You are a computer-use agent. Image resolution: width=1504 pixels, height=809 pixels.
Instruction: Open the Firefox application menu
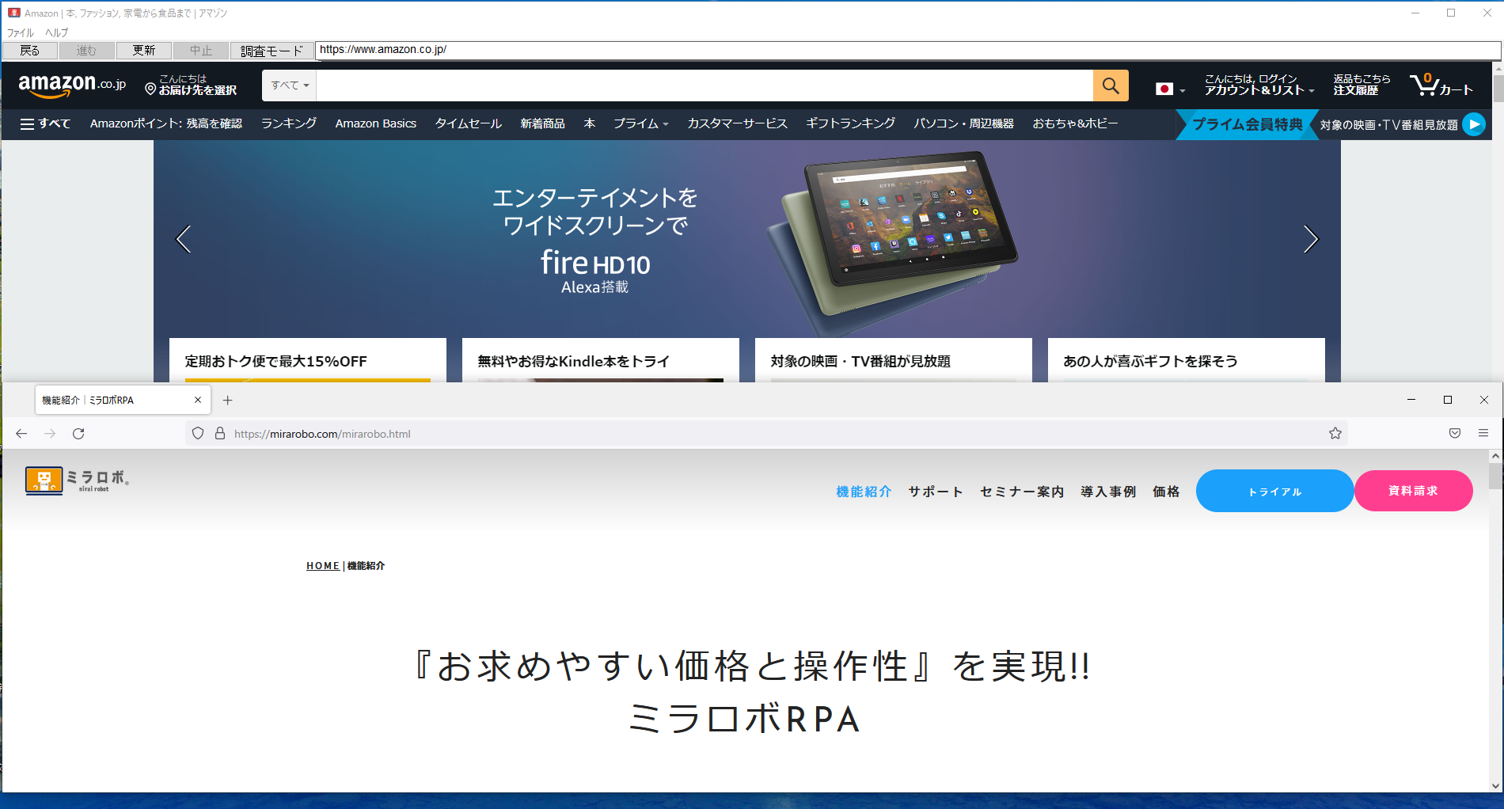coord(1483,434)
